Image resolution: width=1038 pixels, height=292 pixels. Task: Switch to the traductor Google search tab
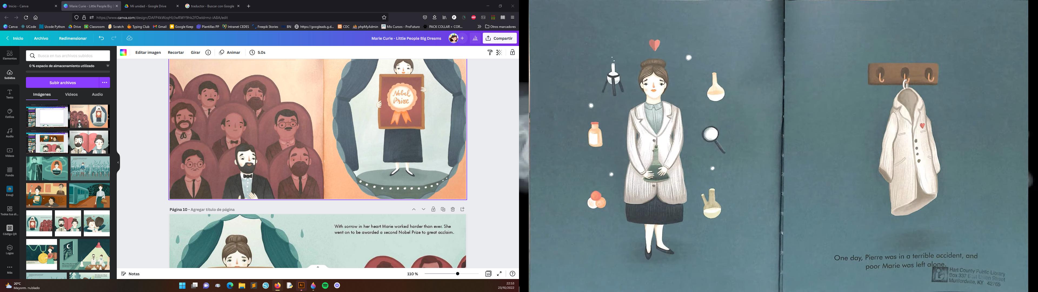212,6
